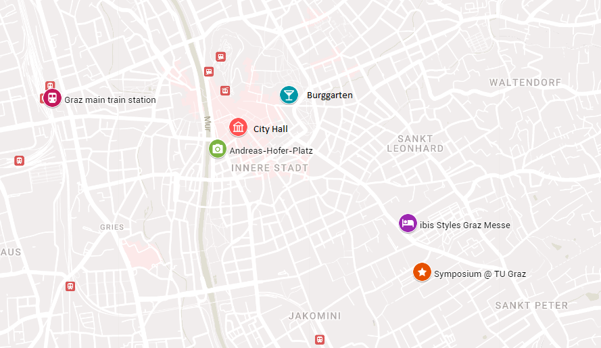Click the topmost transit stop on Schlossberg
The height and width of the screenshot is (348, 601).
coord(220,57)
